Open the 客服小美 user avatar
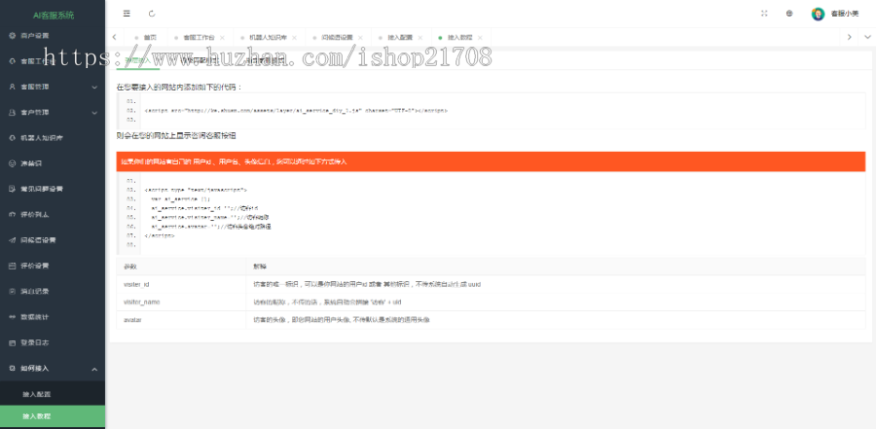 pos(818,14)
